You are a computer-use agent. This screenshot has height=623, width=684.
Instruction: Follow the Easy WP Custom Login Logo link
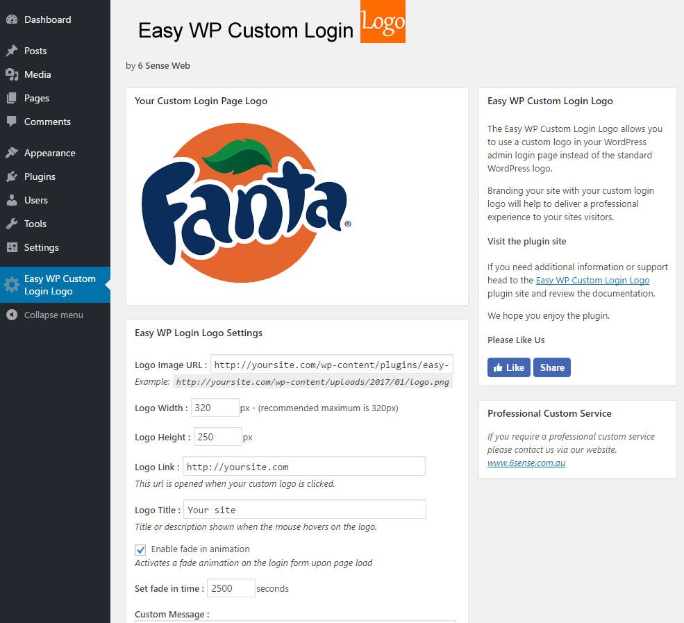592,280
